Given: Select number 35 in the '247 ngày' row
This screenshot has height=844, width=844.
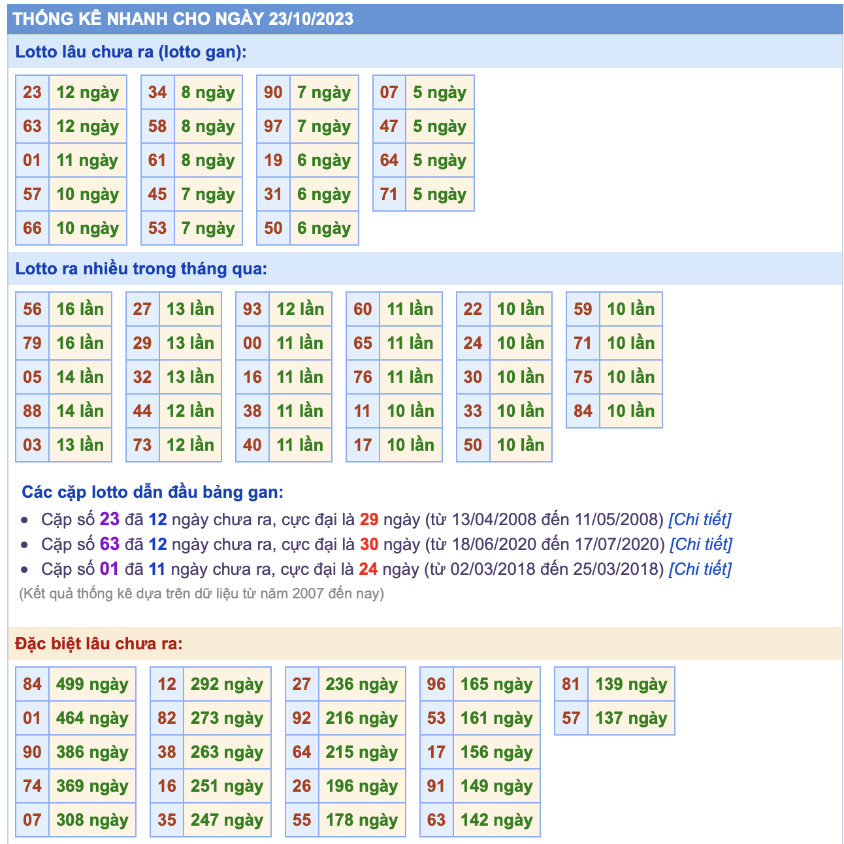Looking at the screenshot, I should (x=167, y=820).
